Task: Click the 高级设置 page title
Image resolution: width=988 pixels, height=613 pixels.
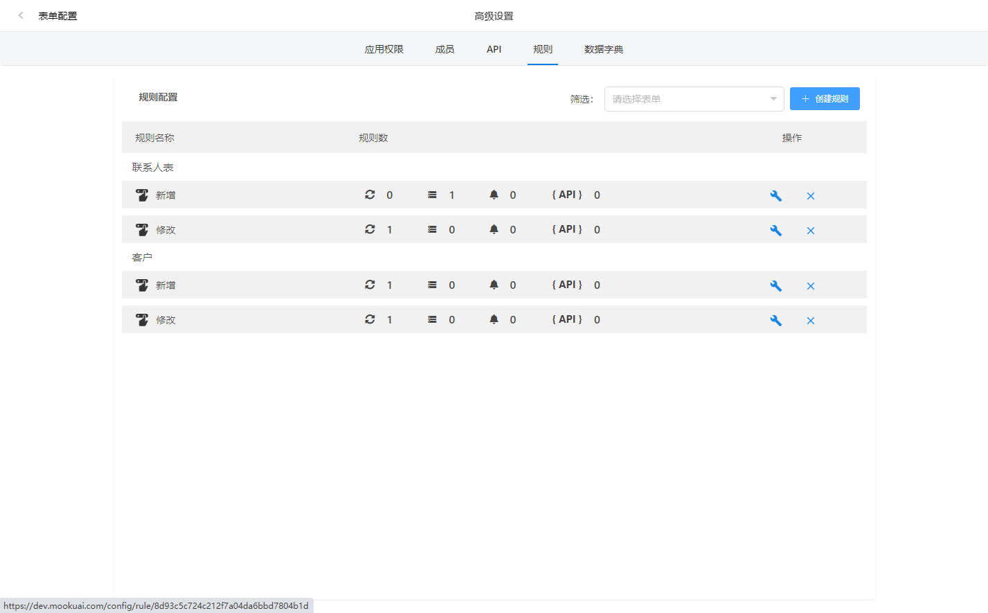Action: pos(494,16)
